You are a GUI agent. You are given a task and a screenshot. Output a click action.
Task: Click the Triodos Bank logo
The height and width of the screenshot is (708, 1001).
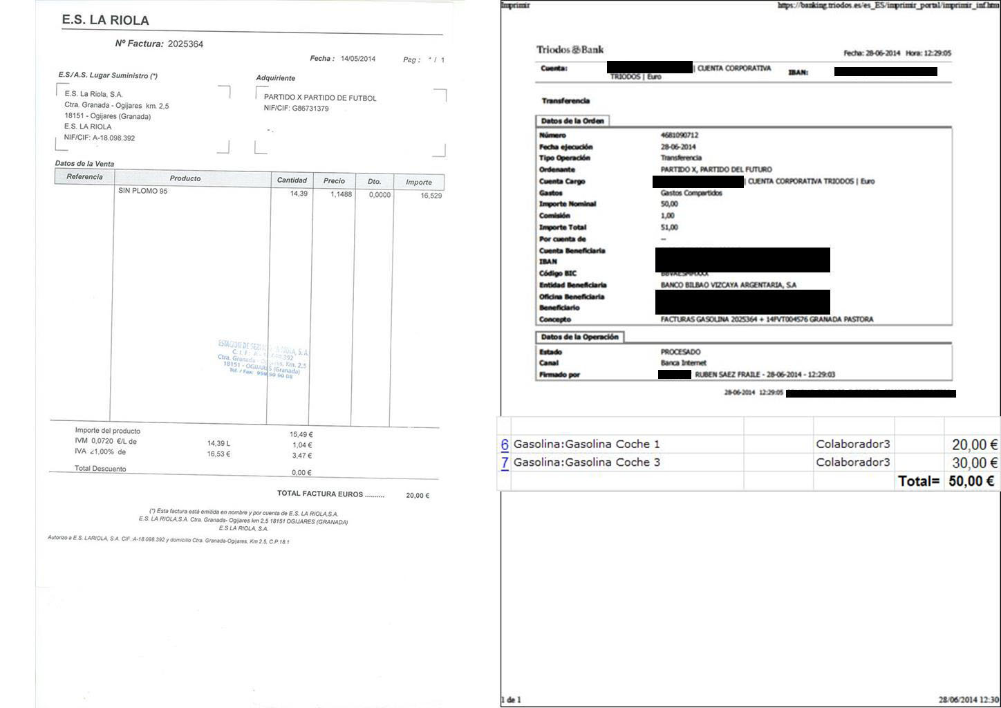click(x=570, y=50)
